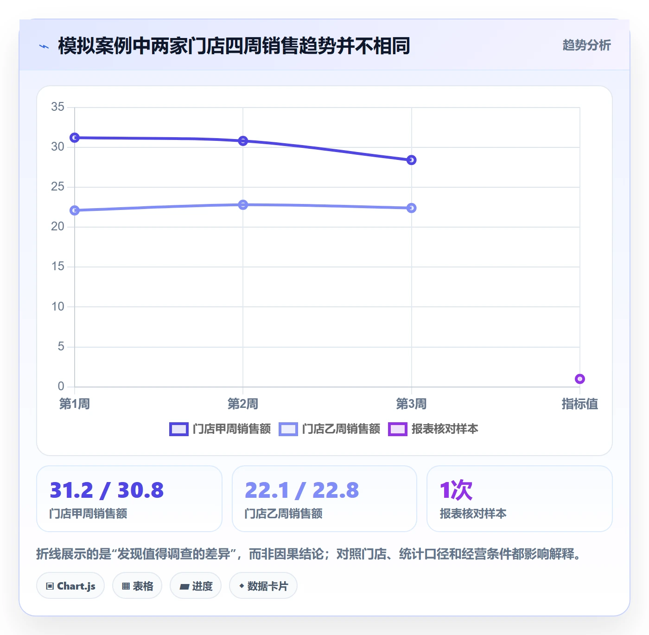Screen dimensions: 649x635
Task: Open the 22.1 / 22.8 门店乙 card
Action: (x=324, y=499)
